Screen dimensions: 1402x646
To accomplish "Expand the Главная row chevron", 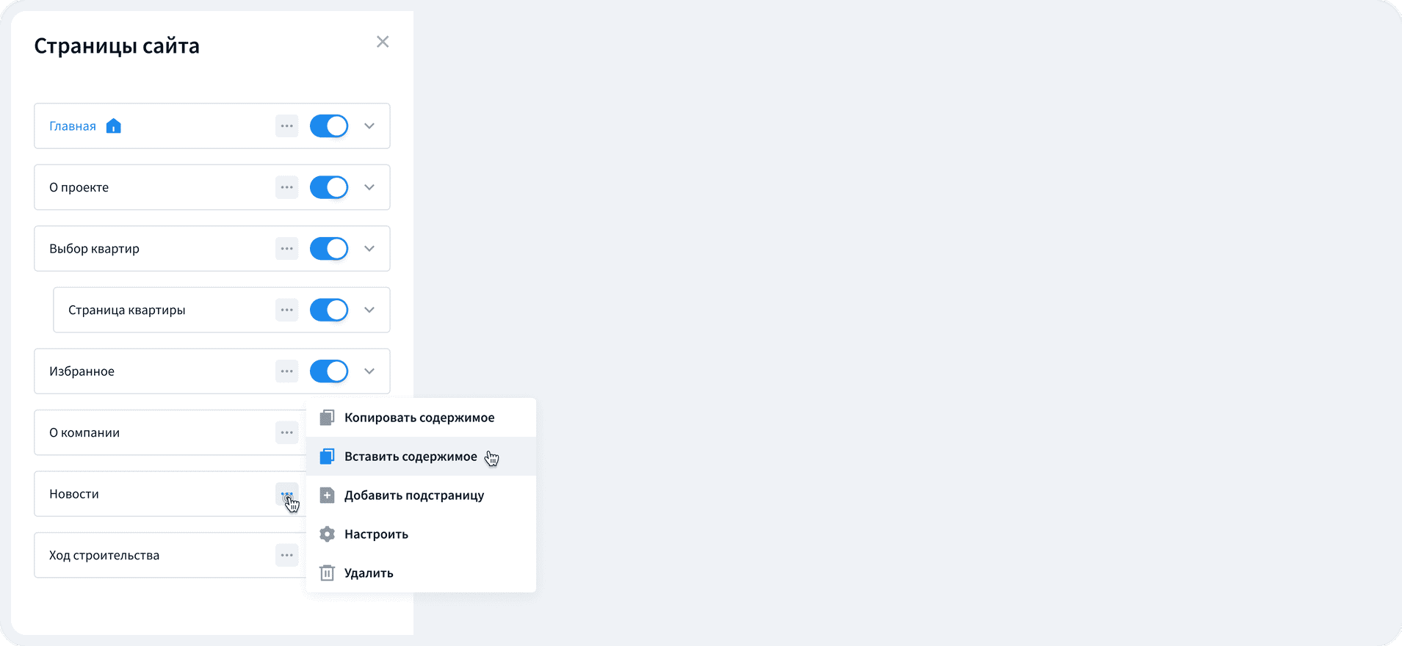I will click(x=369, y=126).
